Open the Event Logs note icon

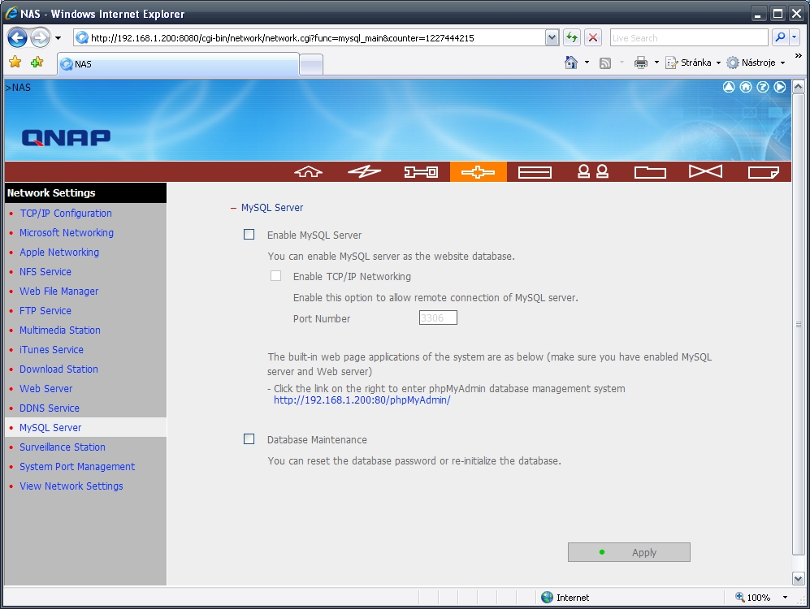pyautogui.click(x=764, y=172)
